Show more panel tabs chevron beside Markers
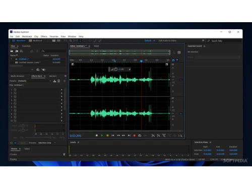This screenshot has width=252, height=189. point(66,76)
